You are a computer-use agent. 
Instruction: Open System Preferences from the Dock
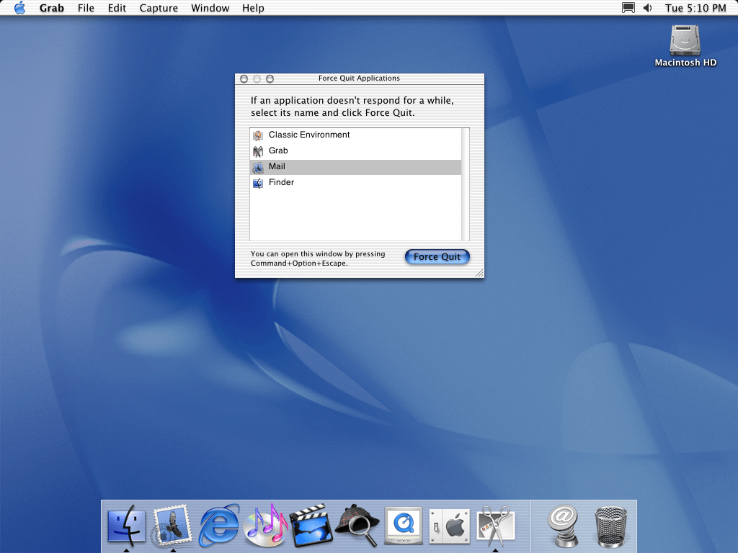coord(449,526)
